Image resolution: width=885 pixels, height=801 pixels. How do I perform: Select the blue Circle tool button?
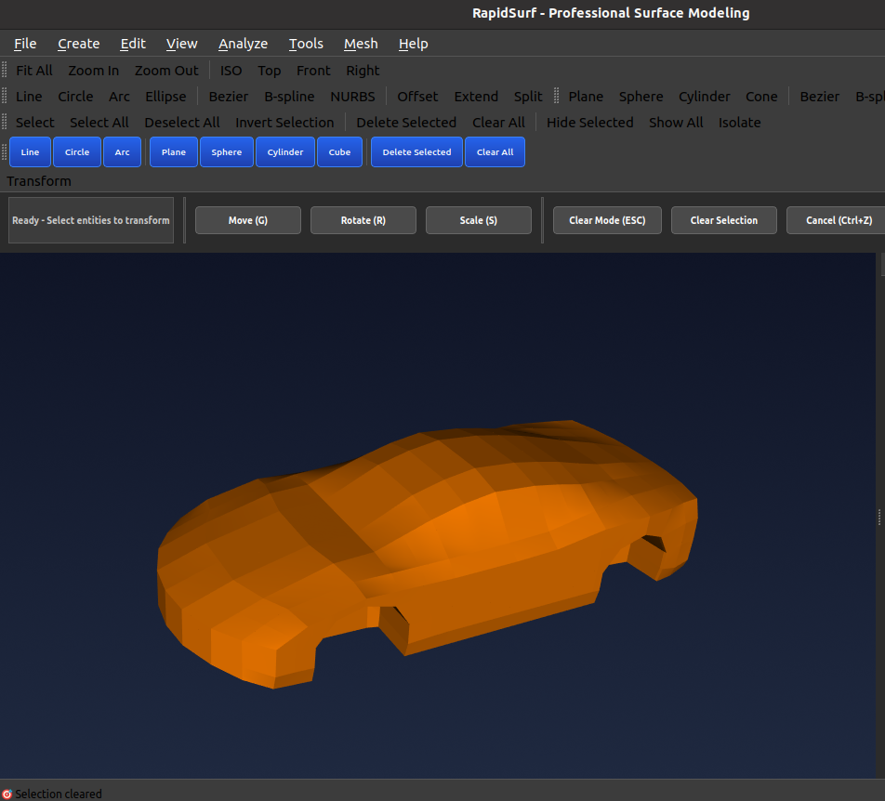[76, 151]
